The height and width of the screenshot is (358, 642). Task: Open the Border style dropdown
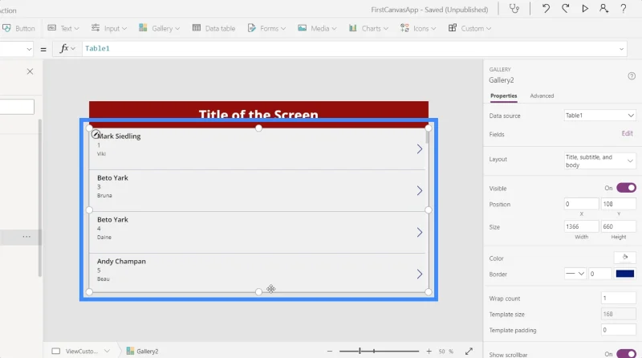(575, 274)
